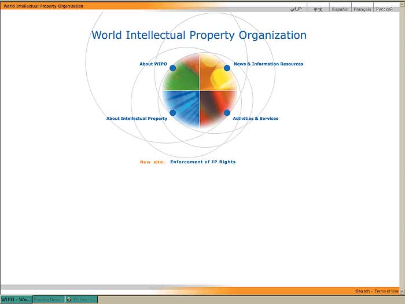Click the blue dot beside About WIPO
The image size is (405, 304).
pos(173,68)
